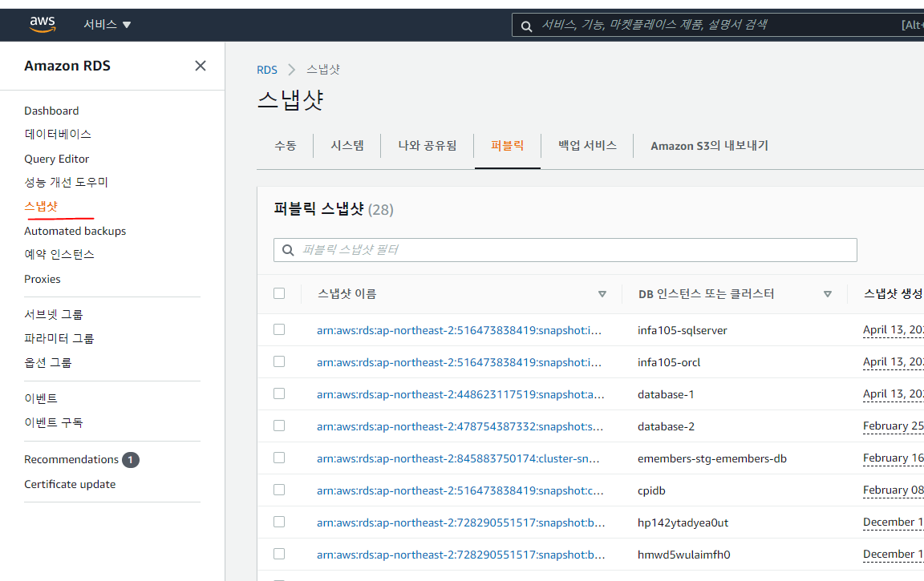This screenshot has height=581, width=924.
Task: Open the 서비스 services dropdown
Action: 107,24
